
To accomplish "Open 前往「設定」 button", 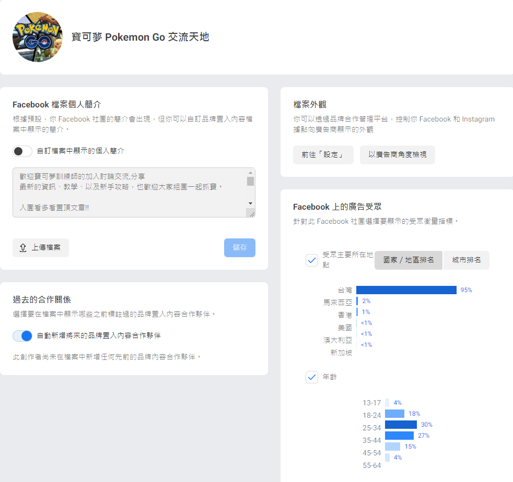I will point(323,155).
